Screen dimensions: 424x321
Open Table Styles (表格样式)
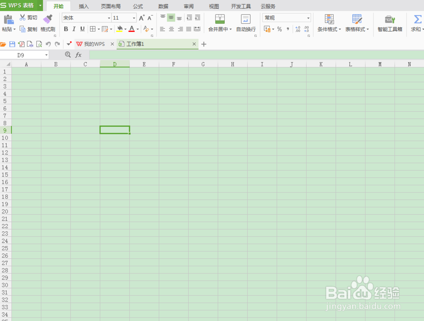coord(357,23)
